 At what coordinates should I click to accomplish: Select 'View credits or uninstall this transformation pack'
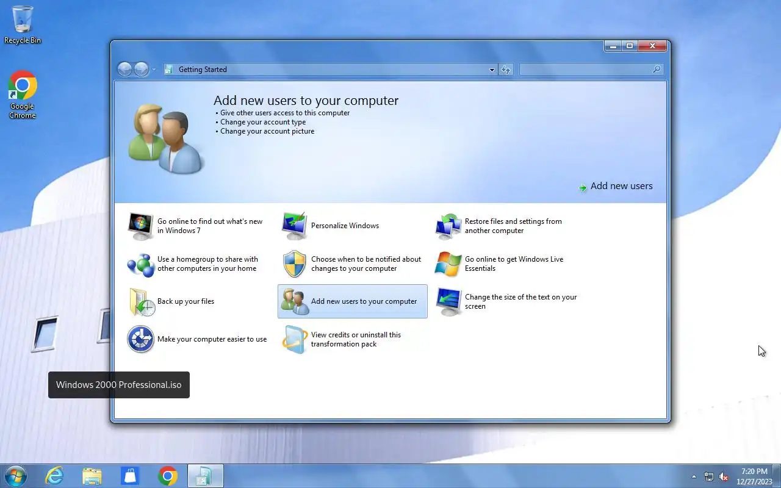coord(356,339)
